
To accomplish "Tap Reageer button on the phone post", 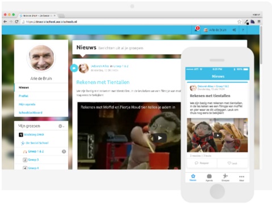I will 202,163.
